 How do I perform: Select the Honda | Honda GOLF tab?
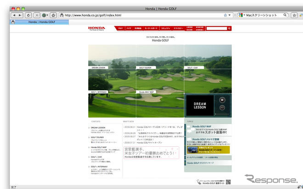(39, 22)
